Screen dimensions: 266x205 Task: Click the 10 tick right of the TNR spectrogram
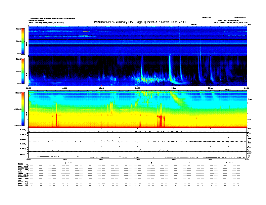[249, 120]
